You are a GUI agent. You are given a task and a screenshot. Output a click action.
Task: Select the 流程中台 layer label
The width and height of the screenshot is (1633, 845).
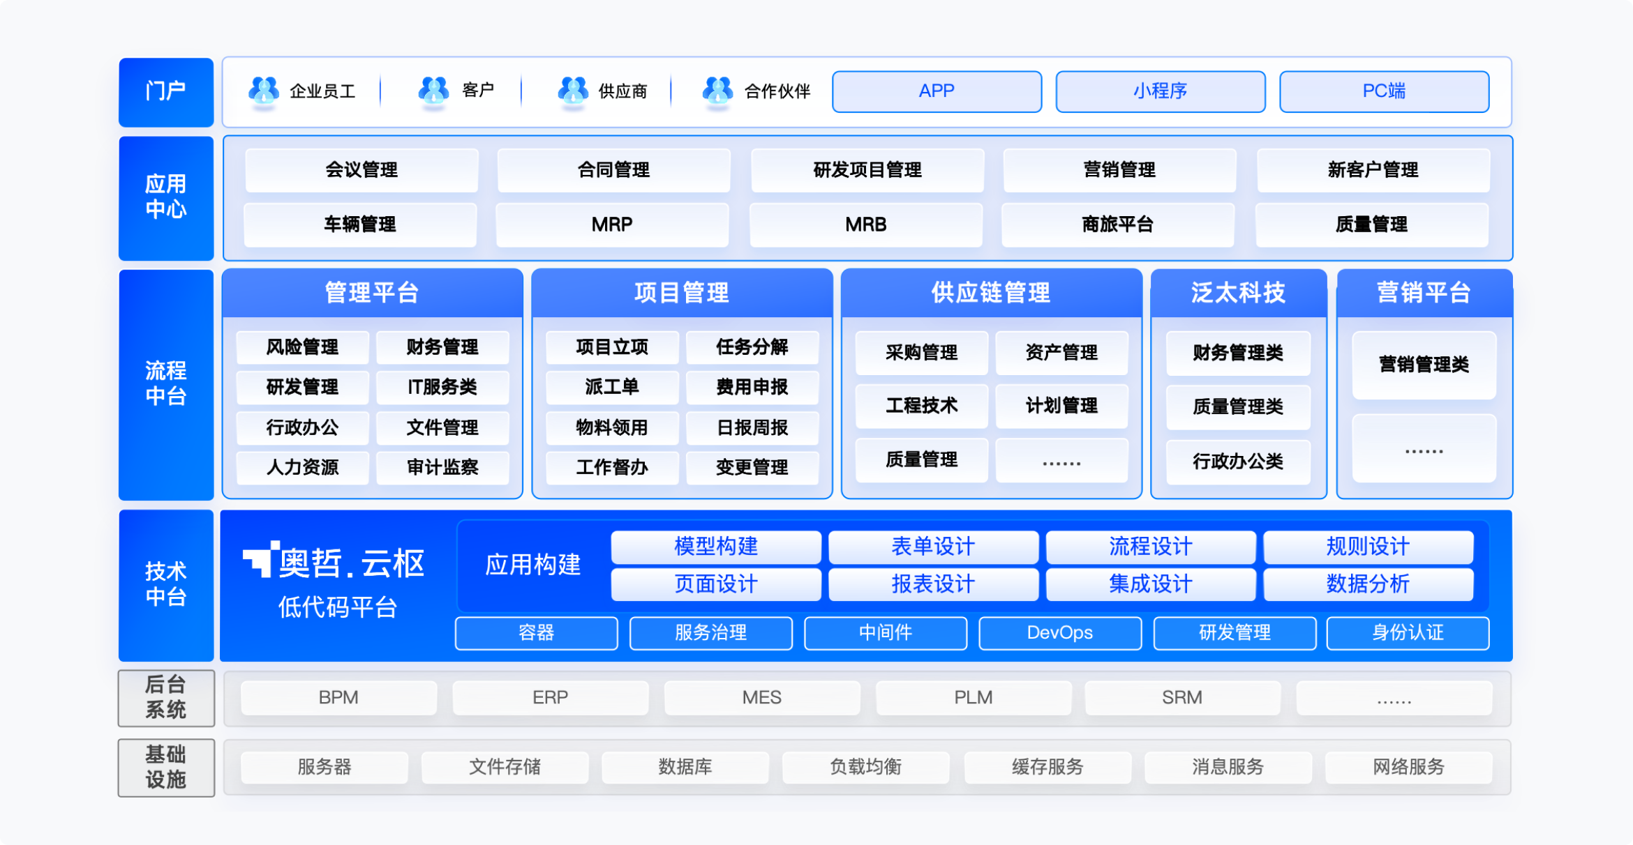[x=166, y=384]
